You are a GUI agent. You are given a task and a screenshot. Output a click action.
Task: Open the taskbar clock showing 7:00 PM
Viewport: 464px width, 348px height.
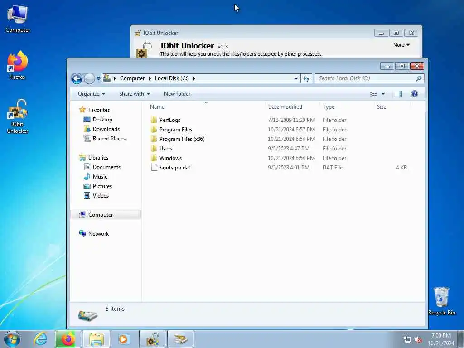[x=441, y=339]
